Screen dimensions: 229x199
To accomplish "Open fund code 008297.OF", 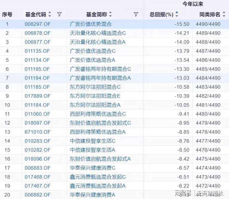I will coord(38,24).
